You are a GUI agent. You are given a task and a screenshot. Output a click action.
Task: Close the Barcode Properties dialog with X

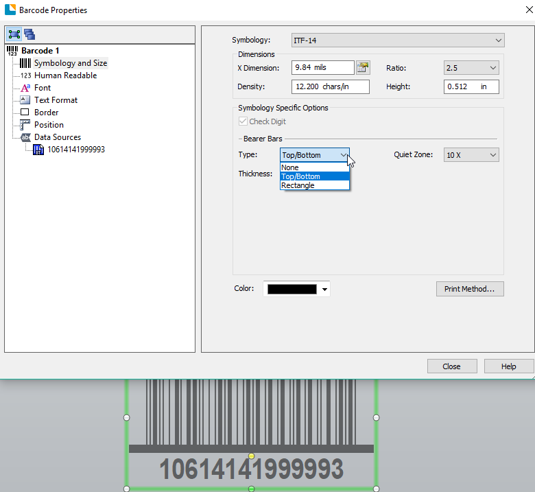coord(529,10)
